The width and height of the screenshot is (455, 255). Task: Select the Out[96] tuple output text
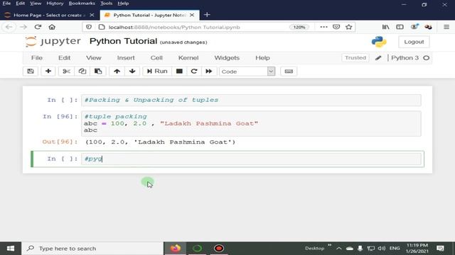(161, 142)
